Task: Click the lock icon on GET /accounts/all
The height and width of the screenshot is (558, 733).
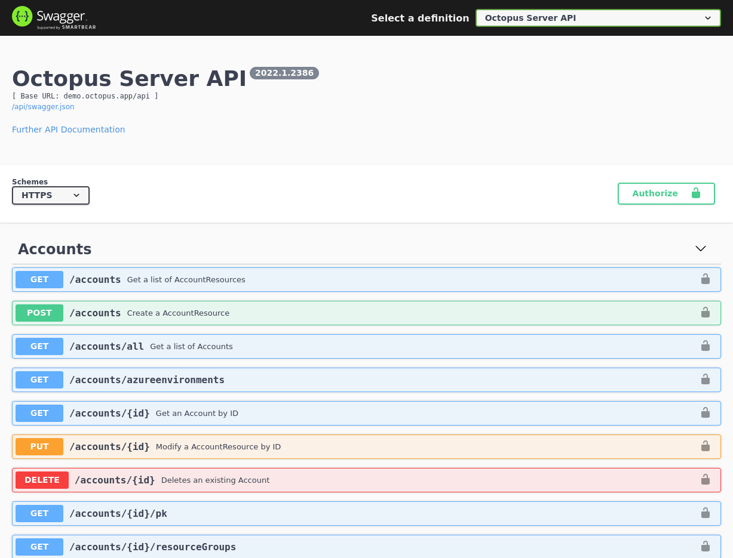Action: tap(706, 346)
